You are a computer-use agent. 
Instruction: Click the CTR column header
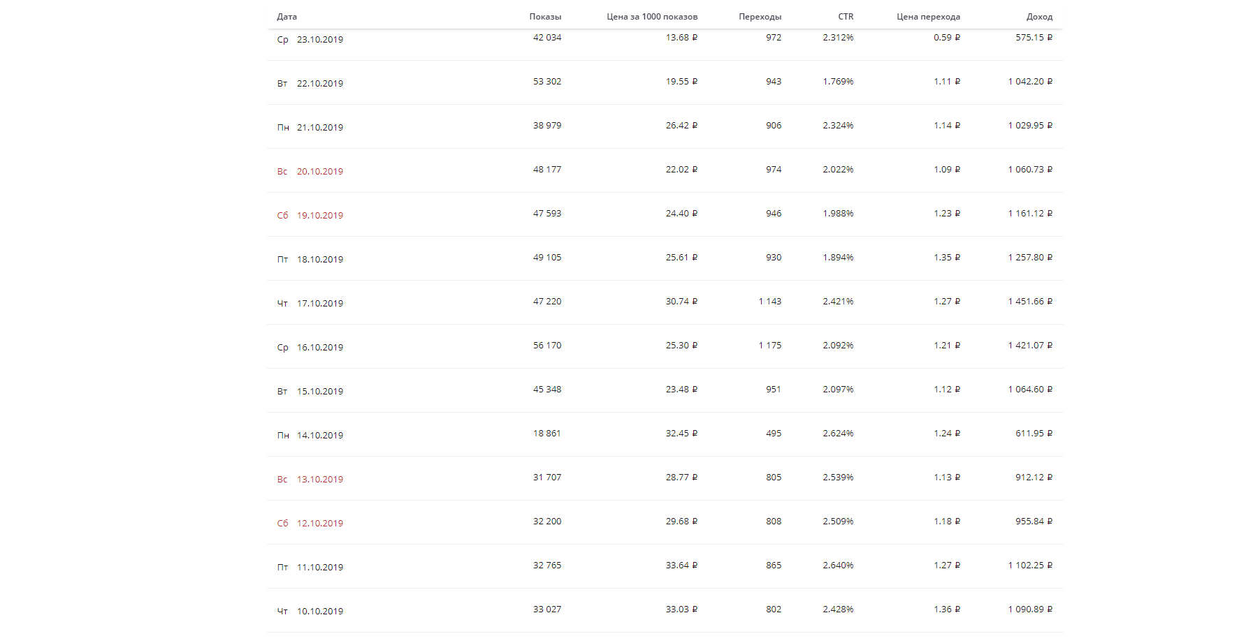point(846,17)
